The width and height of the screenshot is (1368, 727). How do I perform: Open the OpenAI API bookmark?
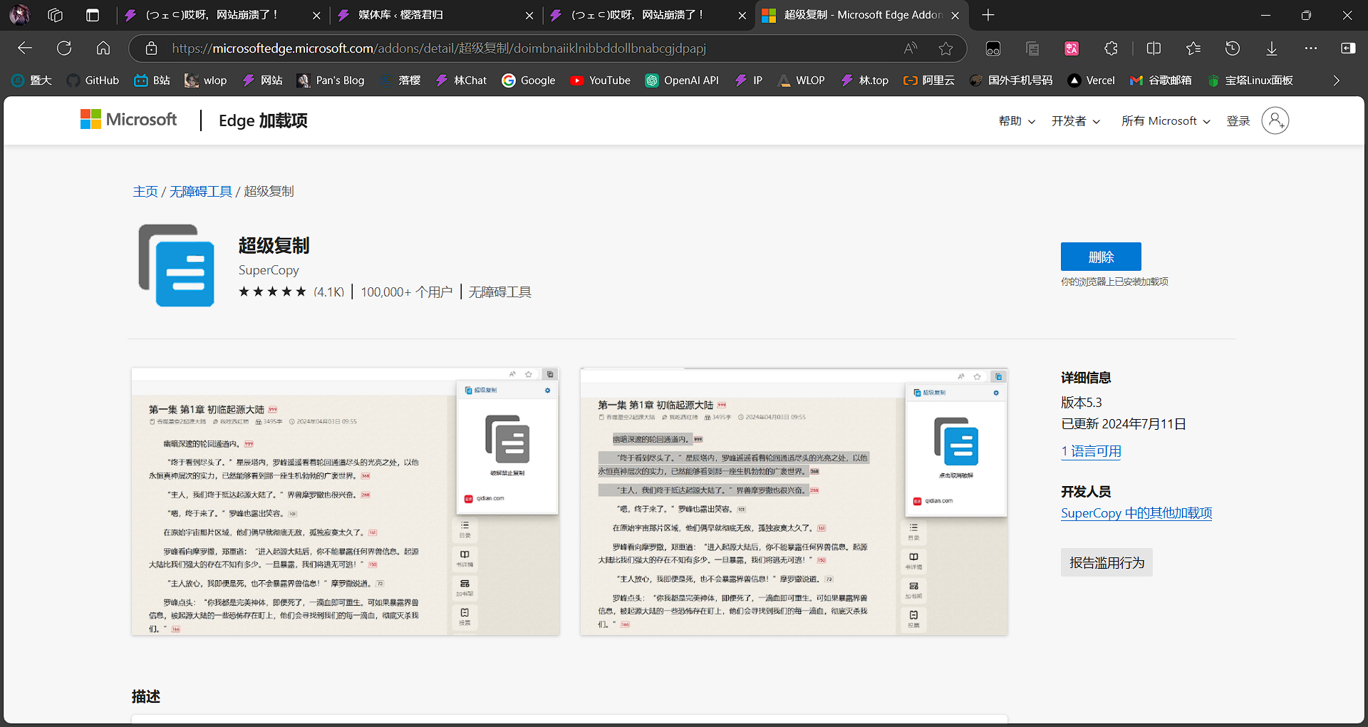(682, 81)
